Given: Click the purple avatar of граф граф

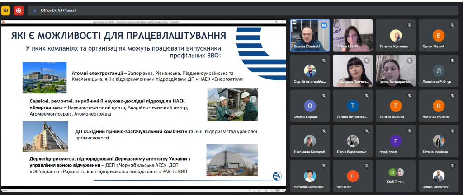Looking at the screenshot, I should [396, 141].
